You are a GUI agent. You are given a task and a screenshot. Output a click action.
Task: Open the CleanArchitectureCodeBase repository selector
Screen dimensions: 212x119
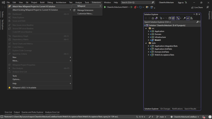coord(184,117)
